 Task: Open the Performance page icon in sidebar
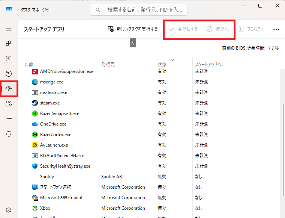click(x=9, y=59)
